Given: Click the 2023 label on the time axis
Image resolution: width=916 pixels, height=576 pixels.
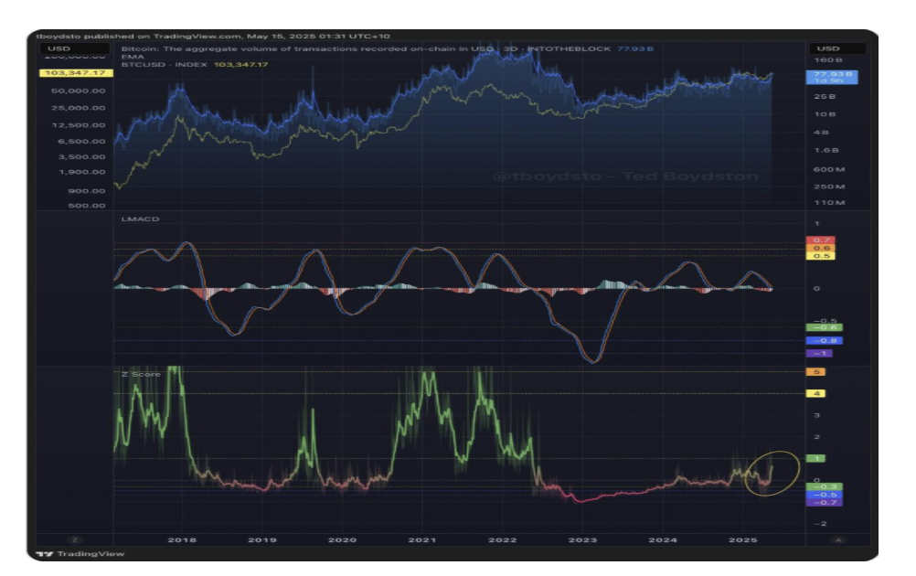Looking at the screenshot, I should click(x=583, y=539).
